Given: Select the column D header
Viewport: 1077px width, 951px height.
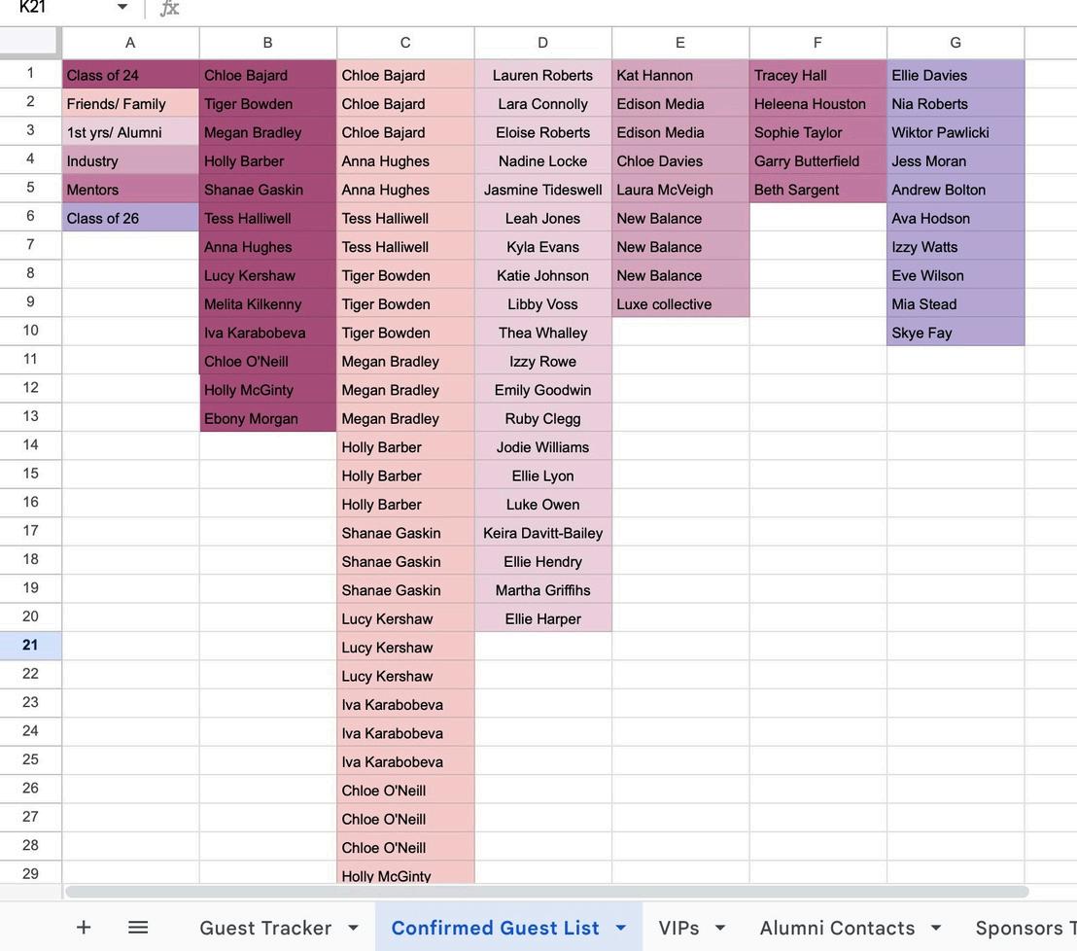Looking at the screenshot, I should click(542, 43).
